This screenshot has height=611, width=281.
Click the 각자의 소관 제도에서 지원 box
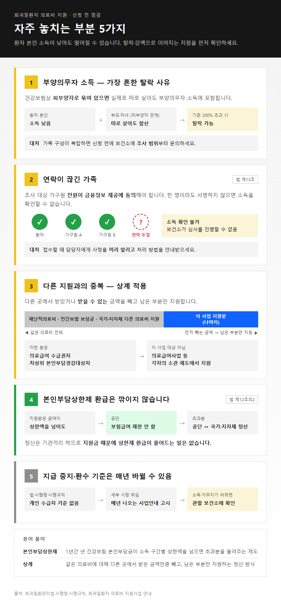202,356
